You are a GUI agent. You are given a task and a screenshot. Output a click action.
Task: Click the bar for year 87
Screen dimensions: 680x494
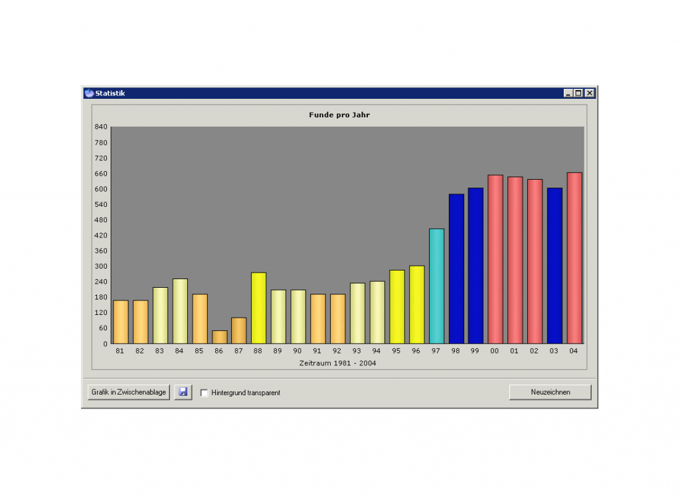(239, 331)
